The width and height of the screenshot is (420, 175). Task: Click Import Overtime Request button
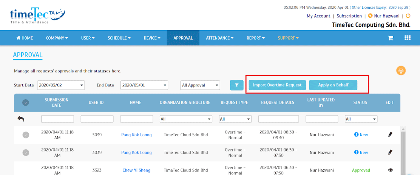tap(277, 85)
